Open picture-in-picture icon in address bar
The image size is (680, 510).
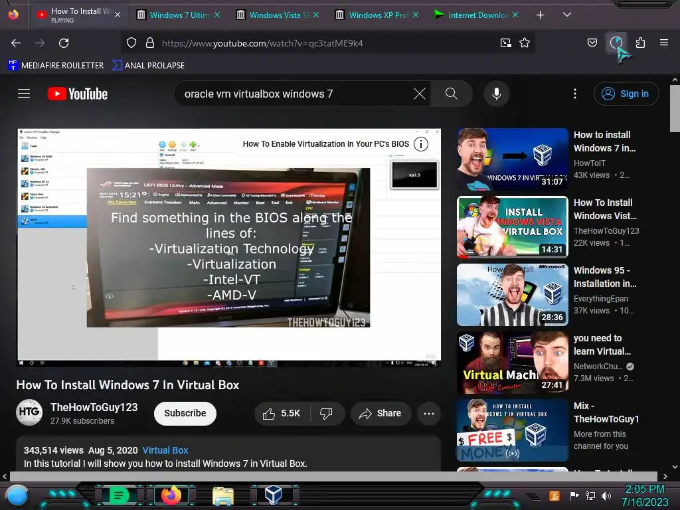(x=505, y=42)
